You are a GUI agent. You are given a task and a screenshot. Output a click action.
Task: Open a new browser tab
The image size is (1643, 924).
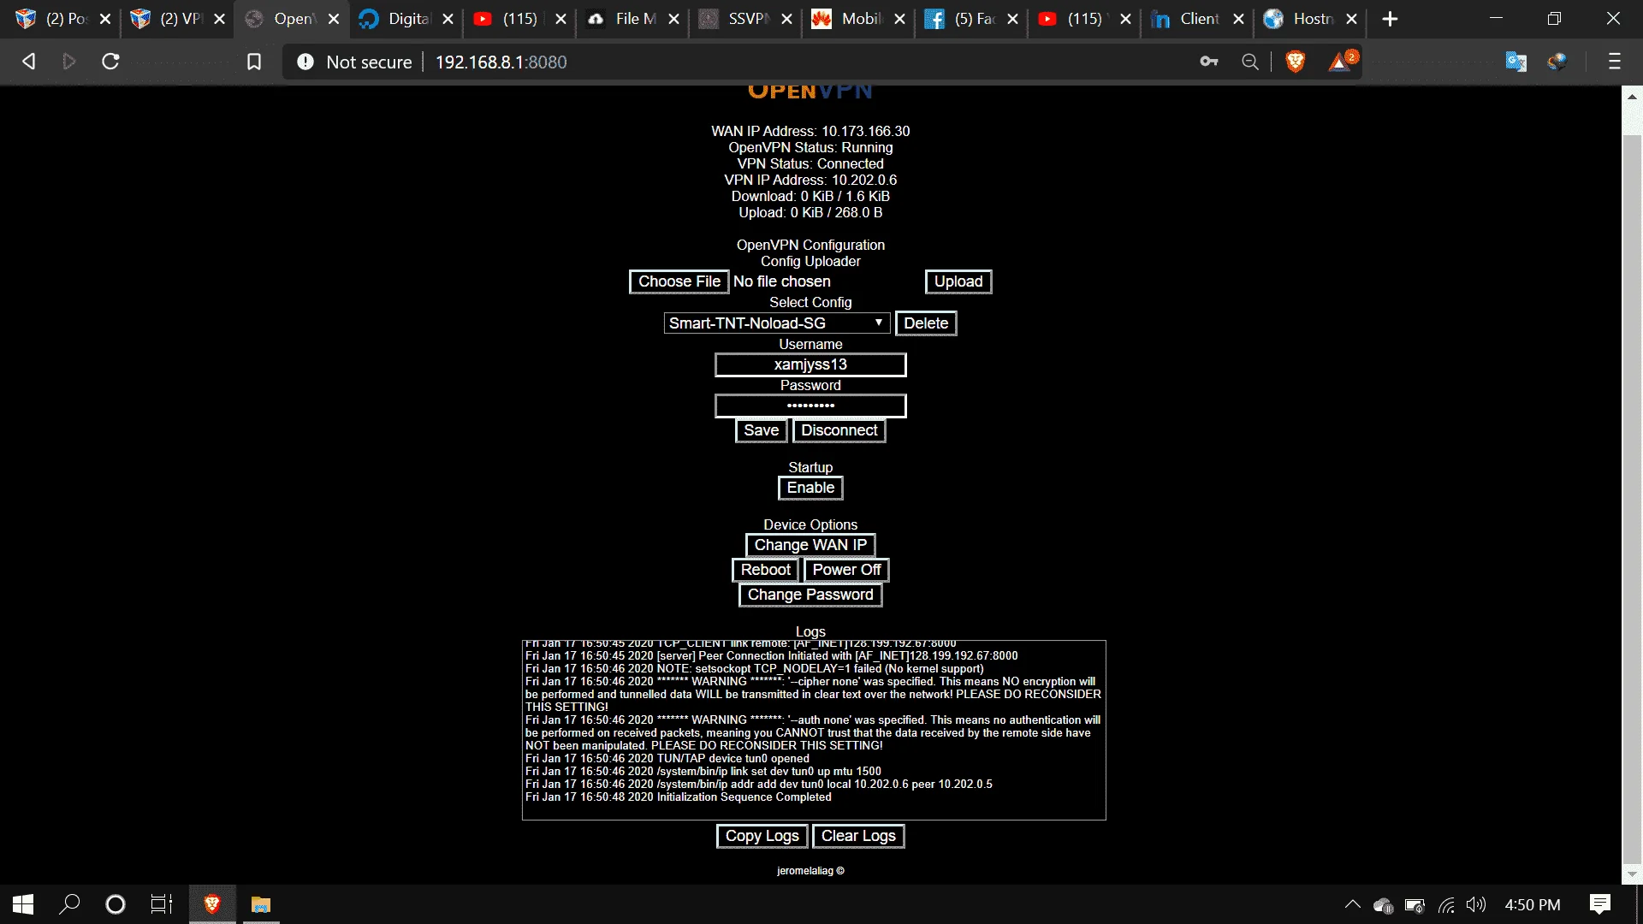1391,19
